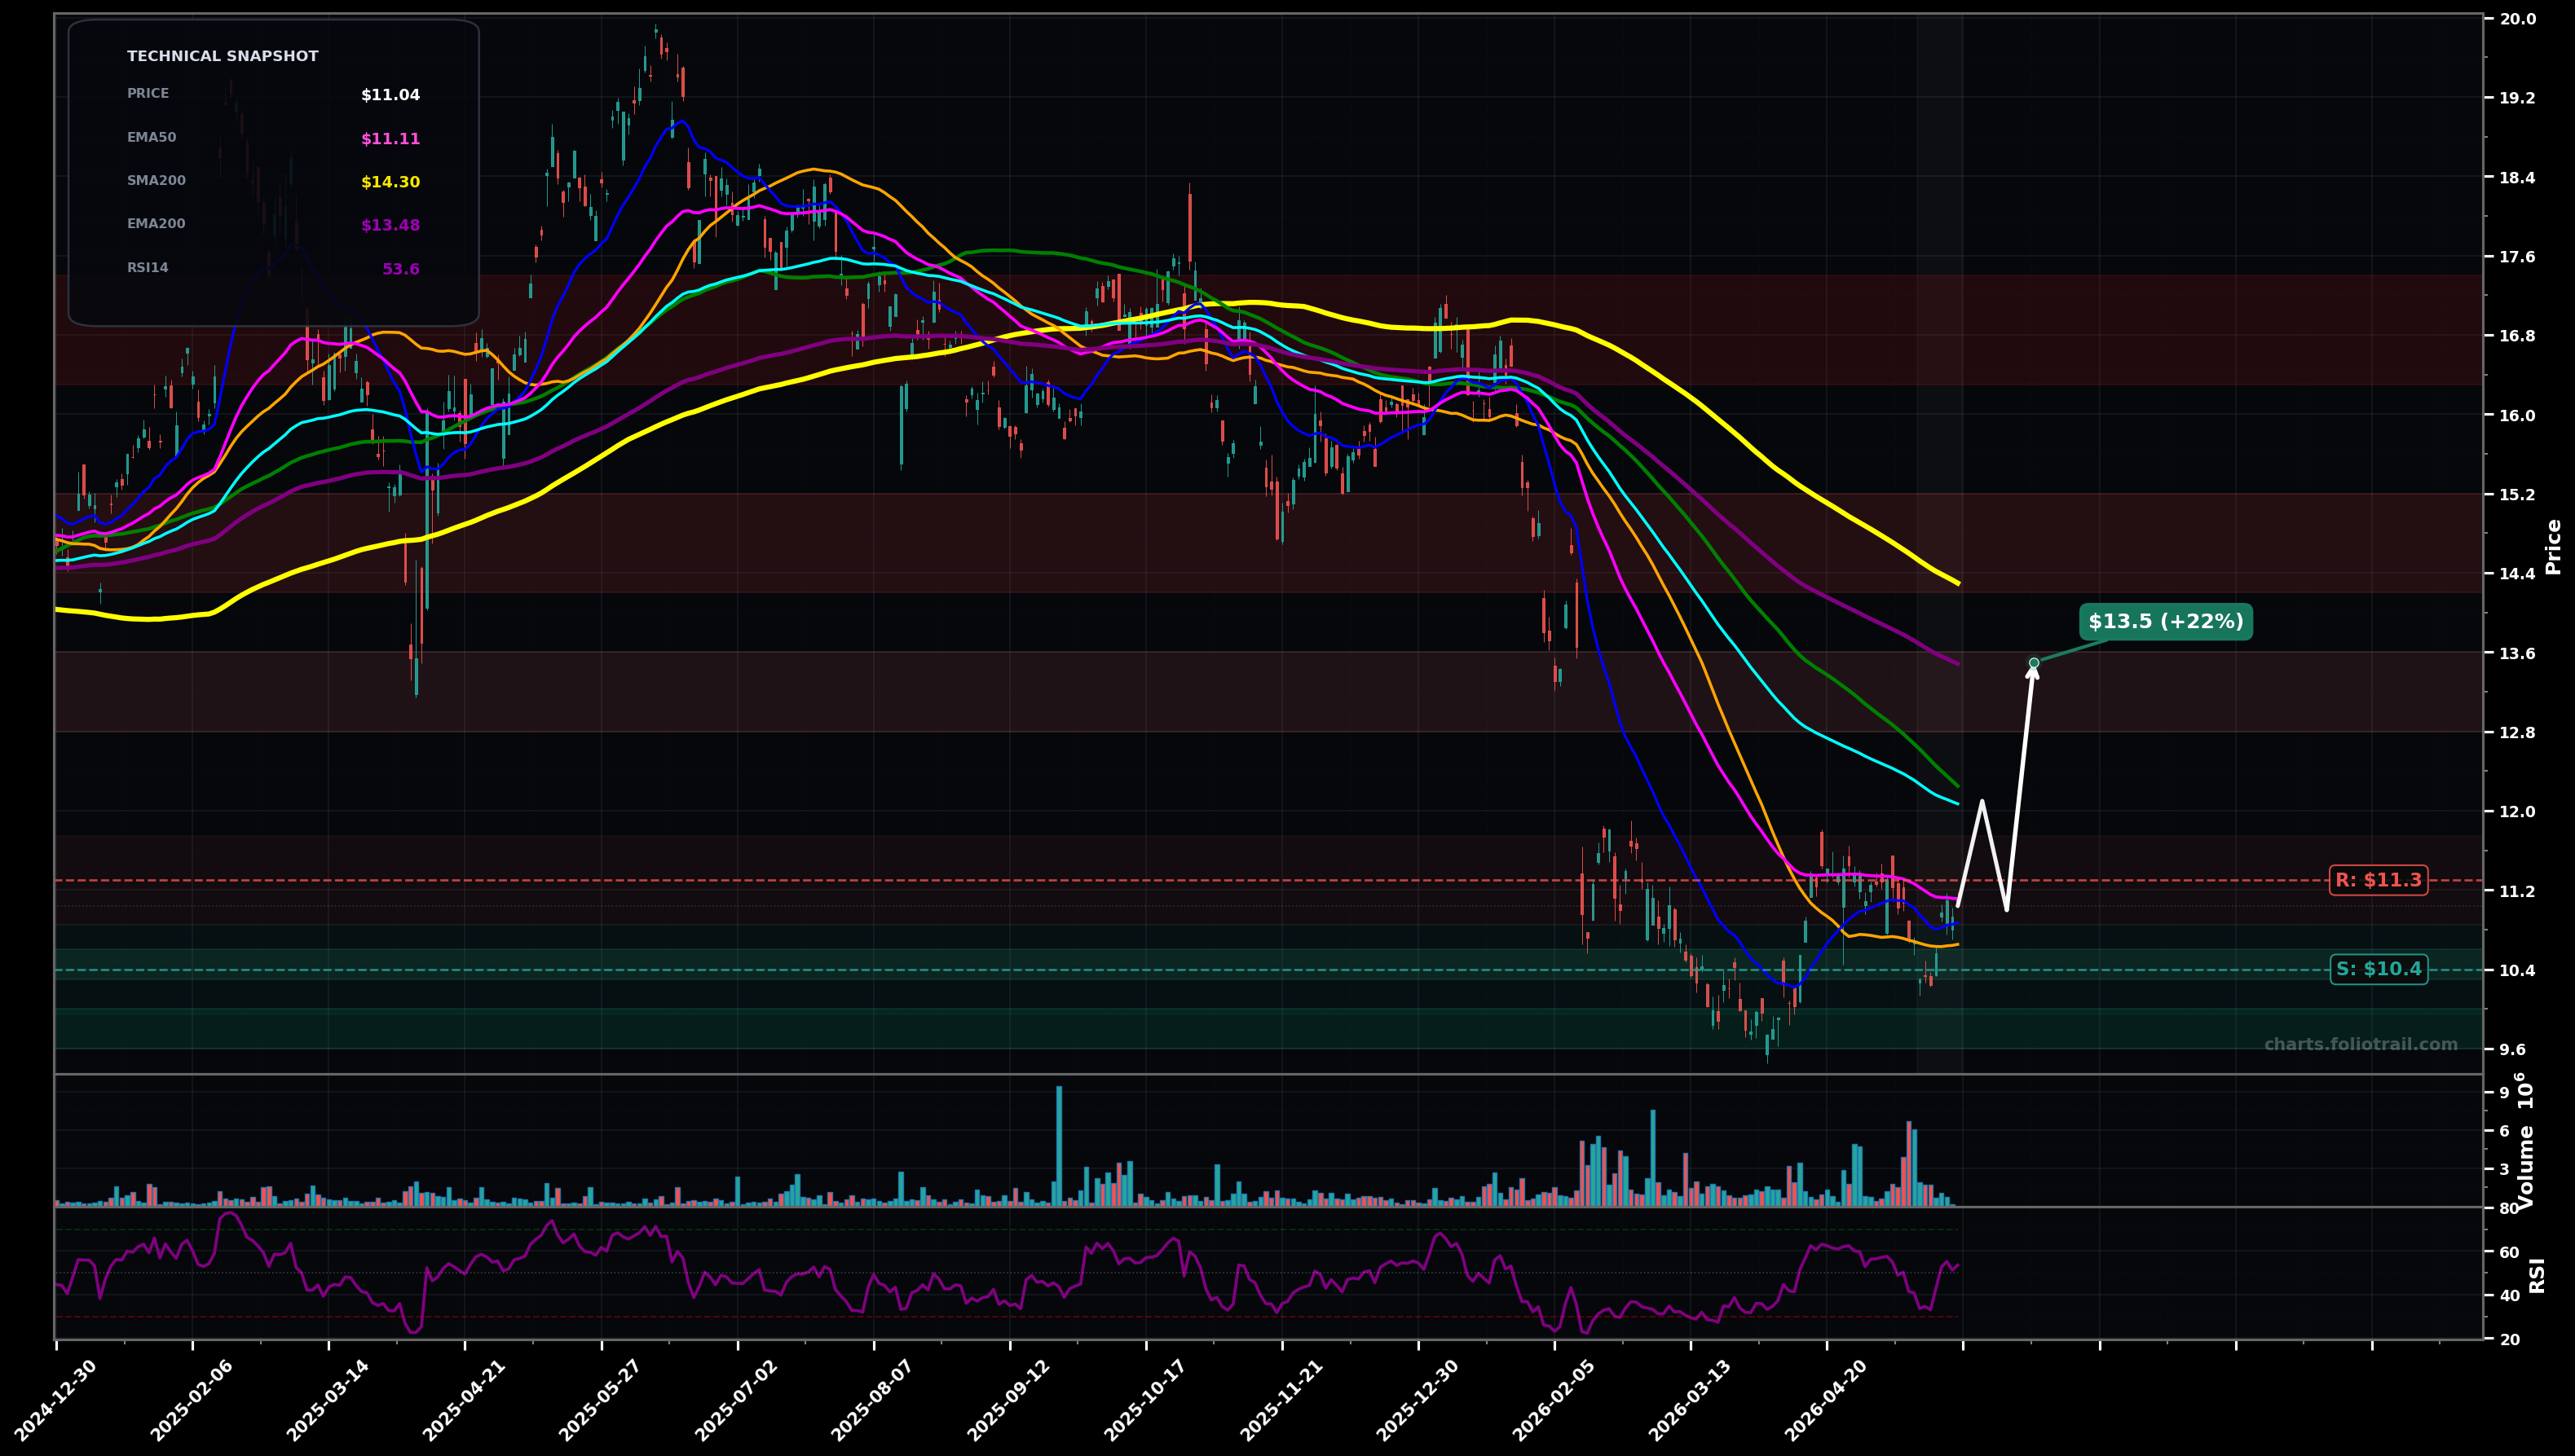The image size is (2575, 1456).
Task: Click the 2025-04-21 date axis label
Action: 464,1400
